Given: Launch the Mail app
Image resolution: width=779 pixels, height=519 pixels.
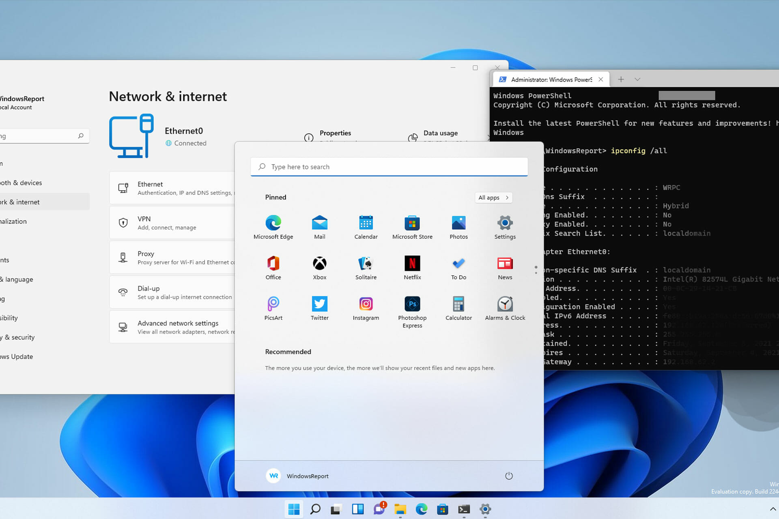Looking at the screenshot, I should (320, 227).
